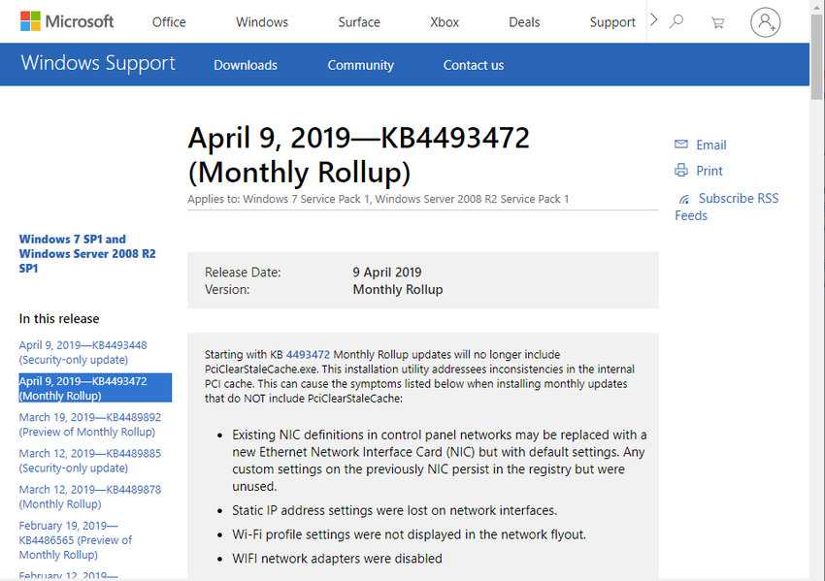Open the Windows menu
Screen dimensions: 825x581
pos(262,22)
